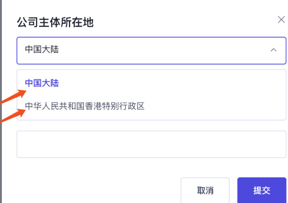
Task: Collapse the dropdown using the chevron arrow
Action: (x=273, y=49)
